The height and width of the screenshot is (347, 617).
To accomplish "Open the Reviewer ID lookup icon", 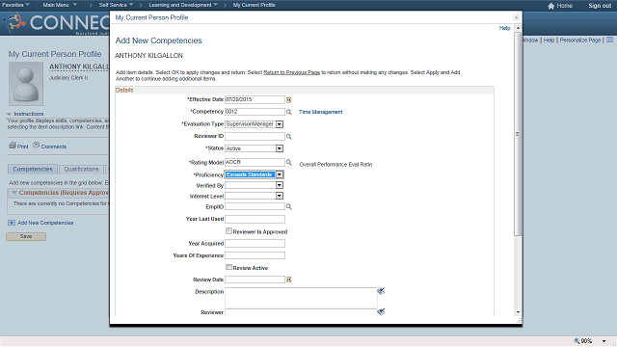I will click(289, 137).
